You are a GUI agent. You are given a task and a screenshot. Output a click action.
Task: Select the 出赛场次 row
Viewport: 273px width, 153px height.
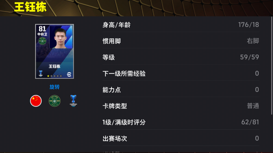click(x=181, y=138)
